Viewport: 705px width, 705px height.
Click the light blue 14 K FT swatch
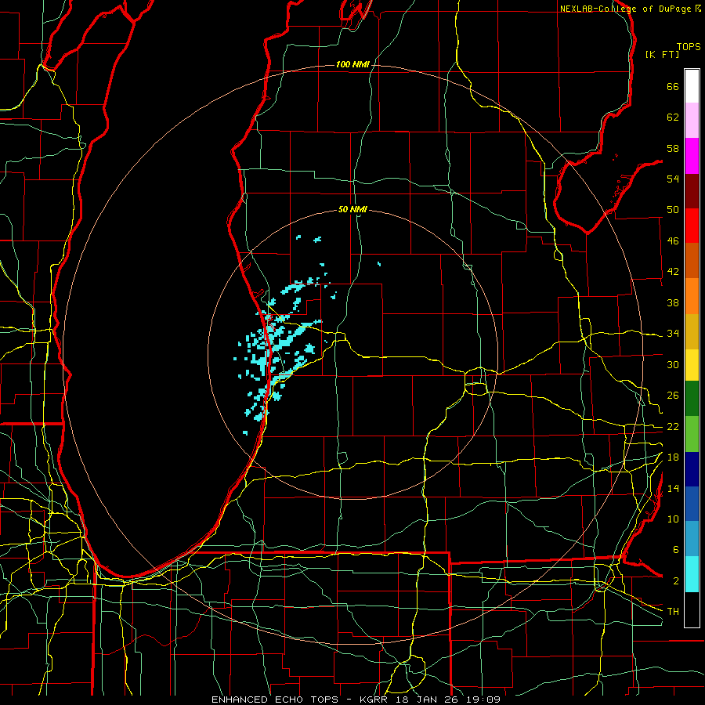click(x=692, y=539)
